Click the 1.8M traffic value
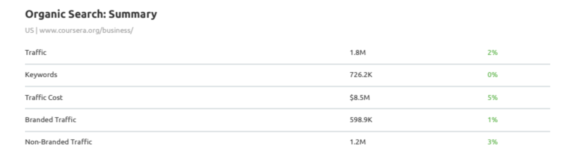 coord(358,53)
